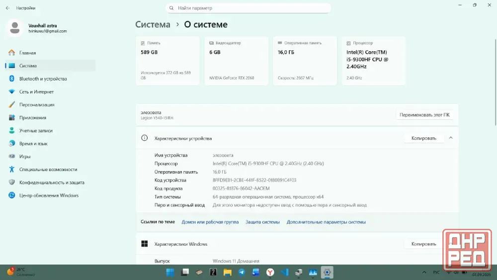Image resolution: width=497 pixels, height=280 pixels.
Task: Click the Процессор i5-9300HF card
Action: 373,61
